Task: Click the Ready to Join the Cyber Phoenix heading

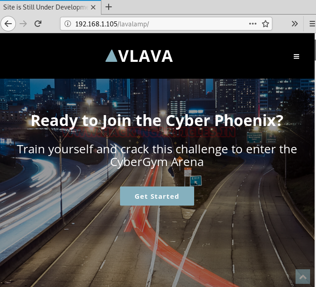Action: click(x=157, y=121)
